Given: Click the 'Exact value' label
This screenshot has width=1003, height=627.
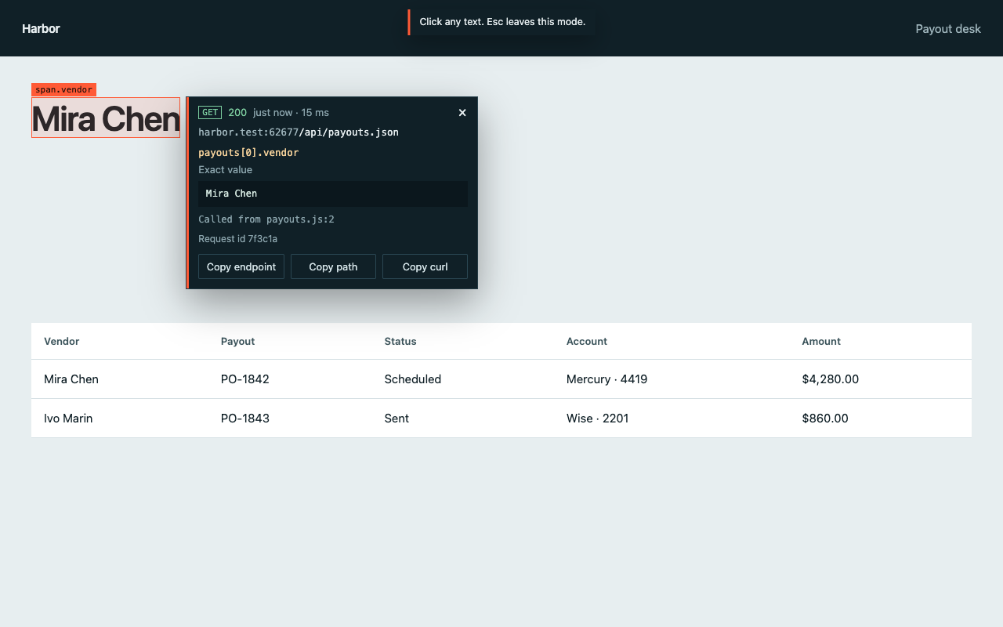Looking at the screenshot, I should point(226,170).
